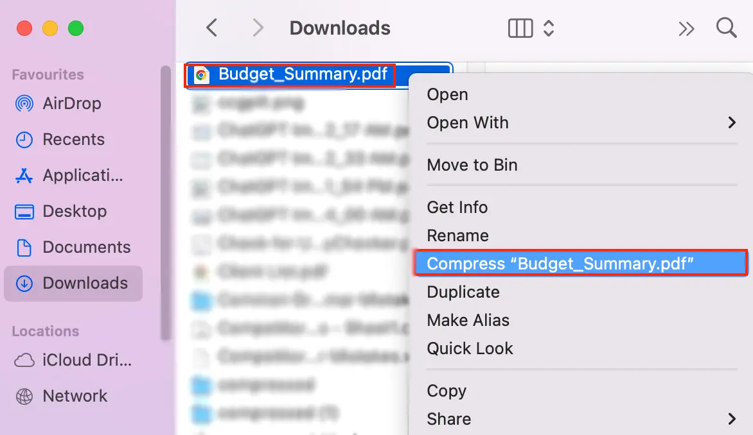The height and width of the screenshot is (435, 753).
Task: Choose Duplicate from the context menu
Action: [x=463, y=292]
